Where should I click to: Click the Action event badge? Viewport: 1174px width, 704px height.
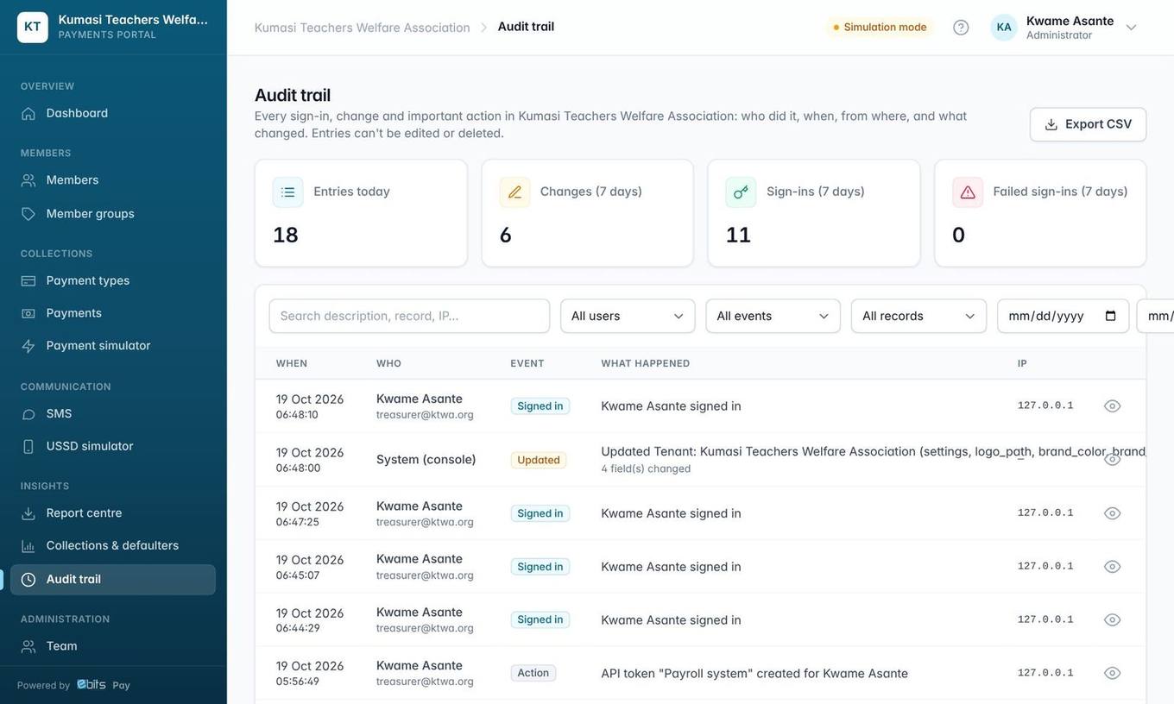(x=533, y=673)
